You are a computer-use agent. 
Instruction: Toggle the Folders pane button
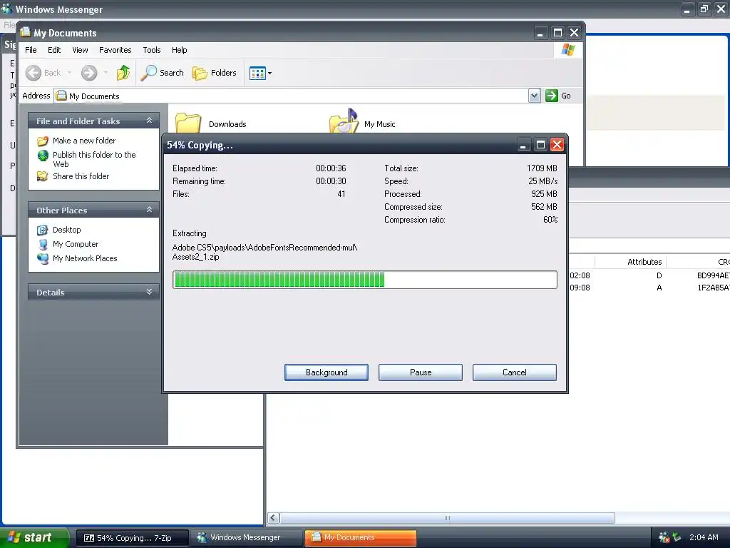tap(215, 73)
